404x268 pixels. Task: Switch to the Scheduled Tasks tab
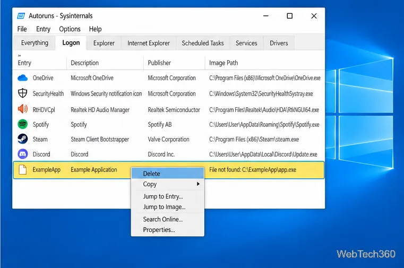[x=203, y=43]
